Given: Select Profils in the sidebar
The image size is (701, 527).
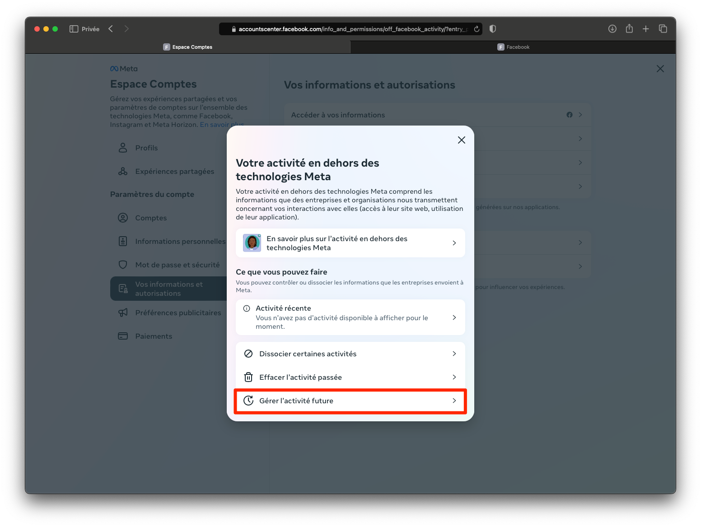Looking at the screenshot, I should pyautogui.click(x=146, y=148).
